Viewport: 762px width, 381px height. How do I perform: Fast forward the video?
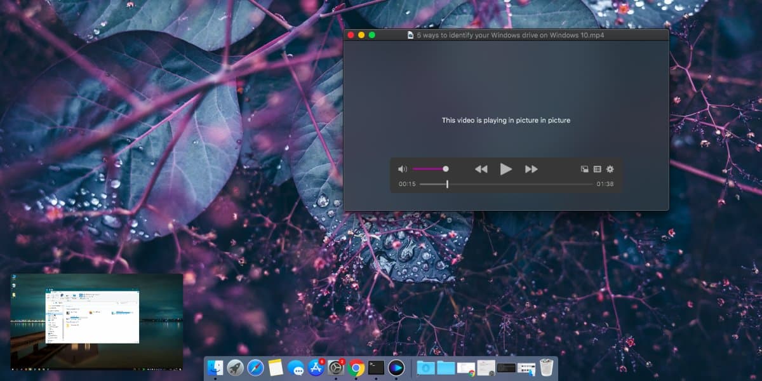tap(531, 169)
